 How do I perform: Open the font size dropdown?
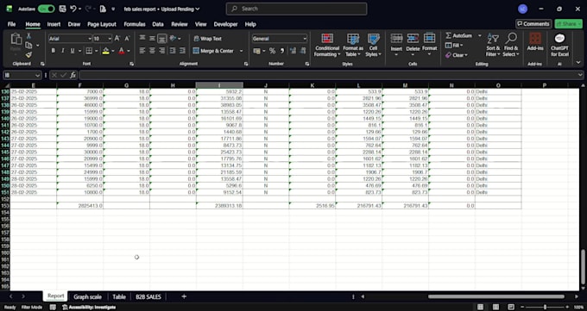(x=110, y=39)
